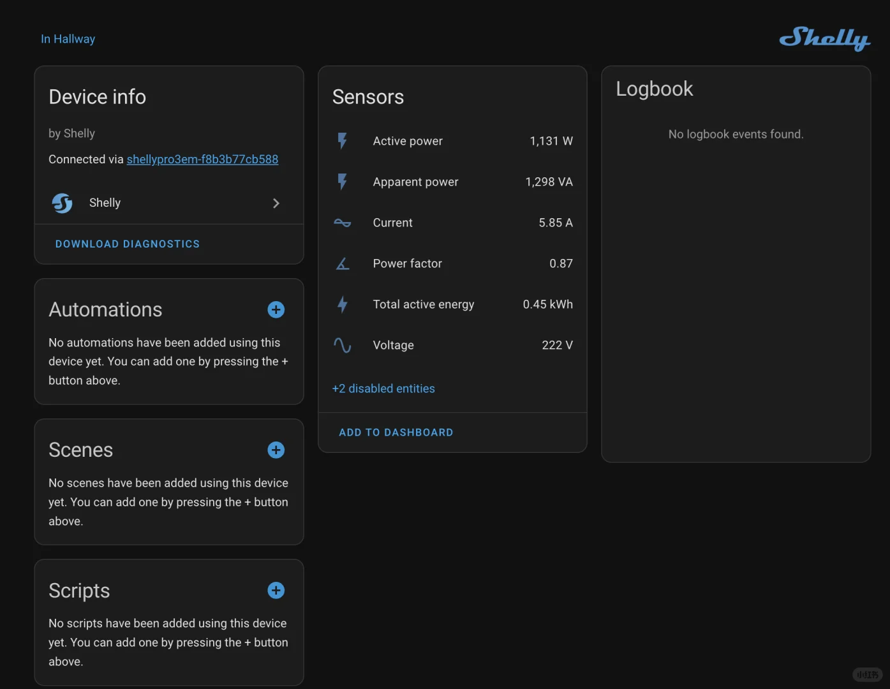Add a new script with plus button

point(276,591)
